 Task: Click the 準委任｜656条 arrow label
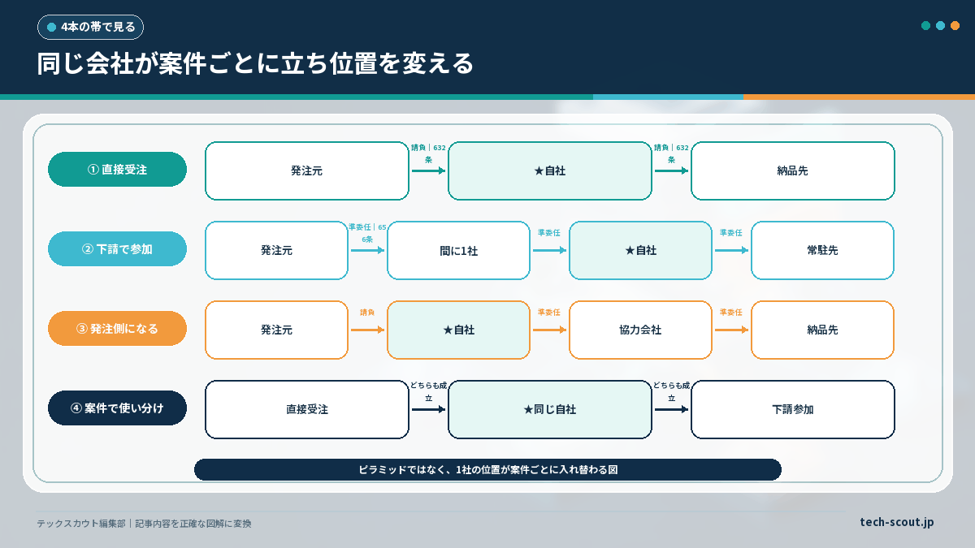[367, 233]
